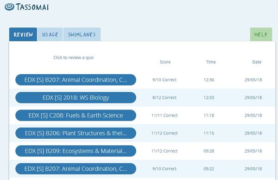Click the time value 09:28

coord(208,151)
